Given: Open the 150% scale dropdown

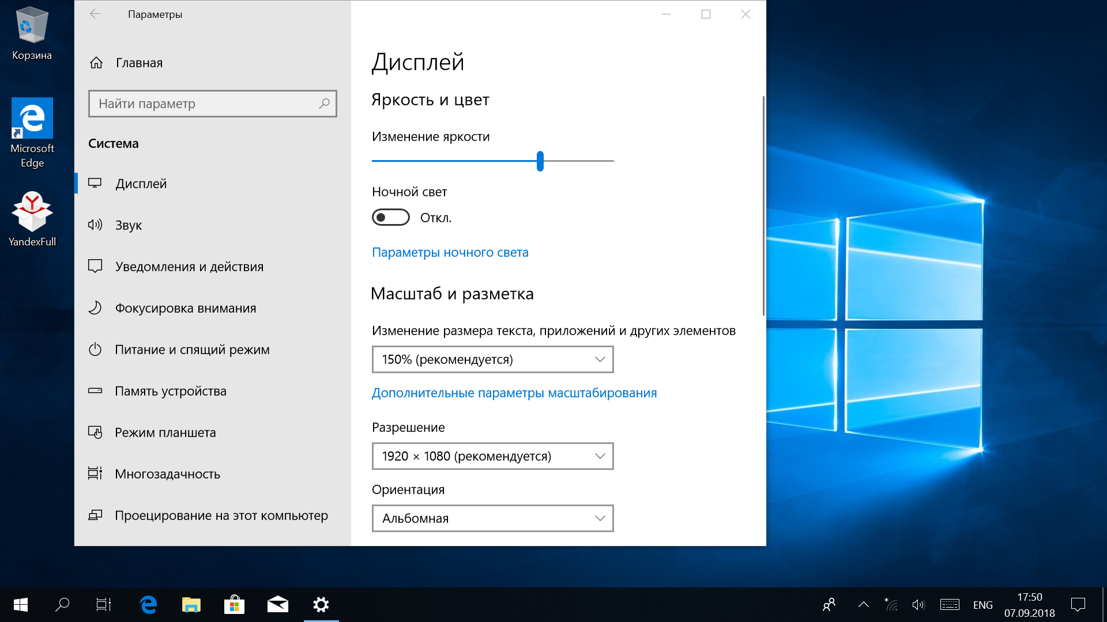Looking at the screenshot, I should [x=493, y=359].
